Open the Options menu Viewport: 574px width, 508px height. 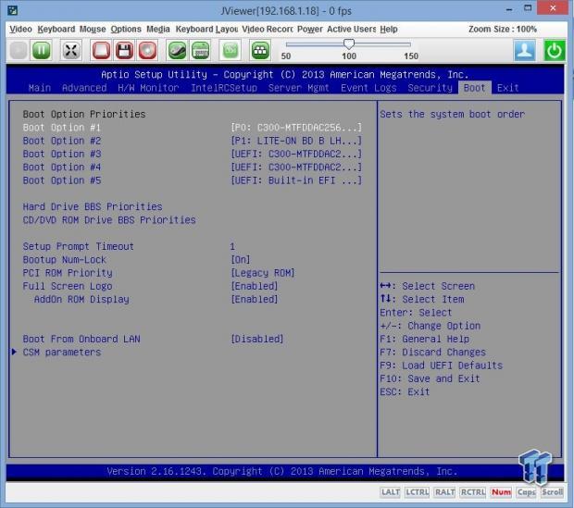coord(126,29)
